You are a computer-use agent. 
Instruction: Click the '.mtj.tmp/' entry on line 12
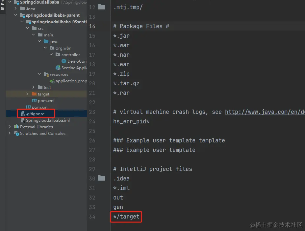(128, 7)
